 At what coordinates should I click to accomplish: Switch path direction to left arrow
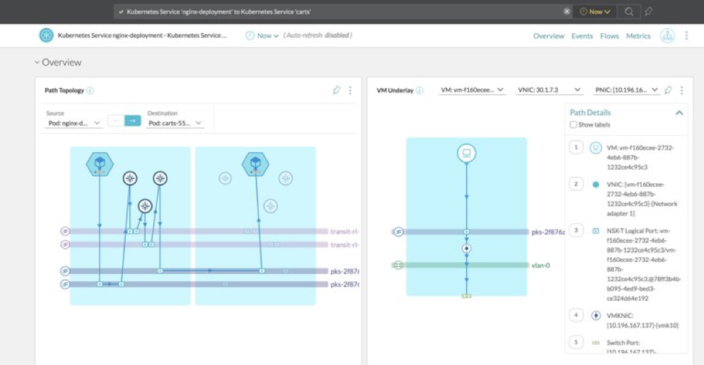tap(116, 120)
